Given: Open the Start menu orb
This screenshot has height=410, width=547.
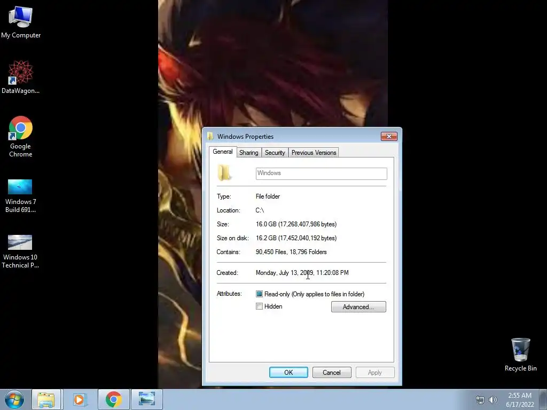Looking at the screenshot, I should tap(14, 399).
